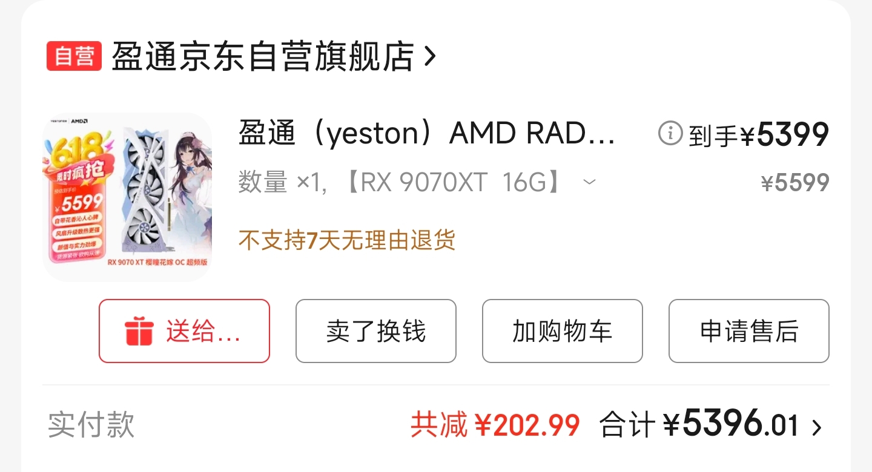
Task: Tap the red 自营 badge
Action: pos(74,56)
